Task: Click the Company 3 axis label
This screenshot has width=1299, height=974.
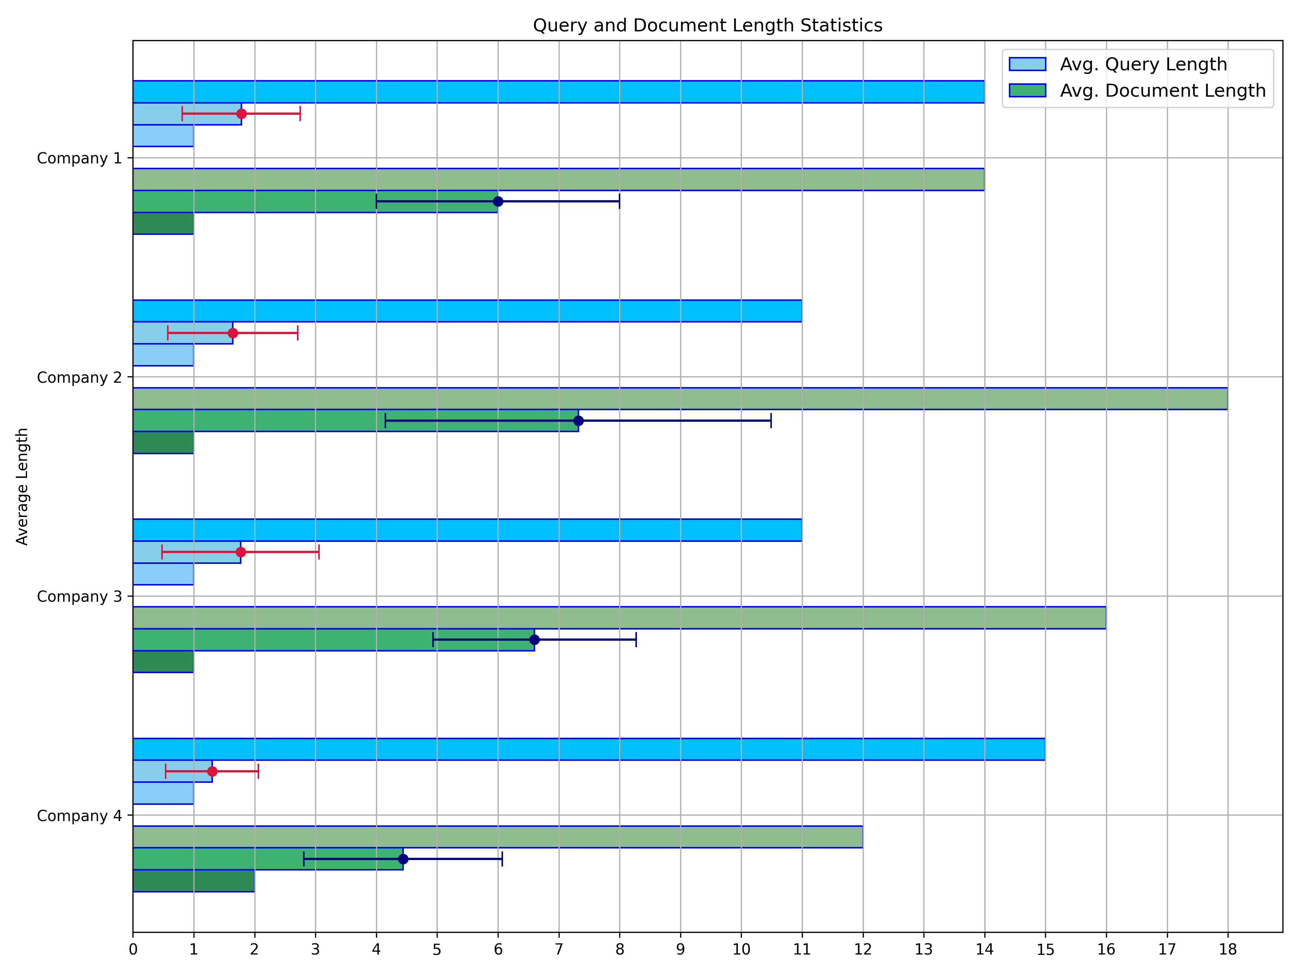Action: (x=79, y=597)
